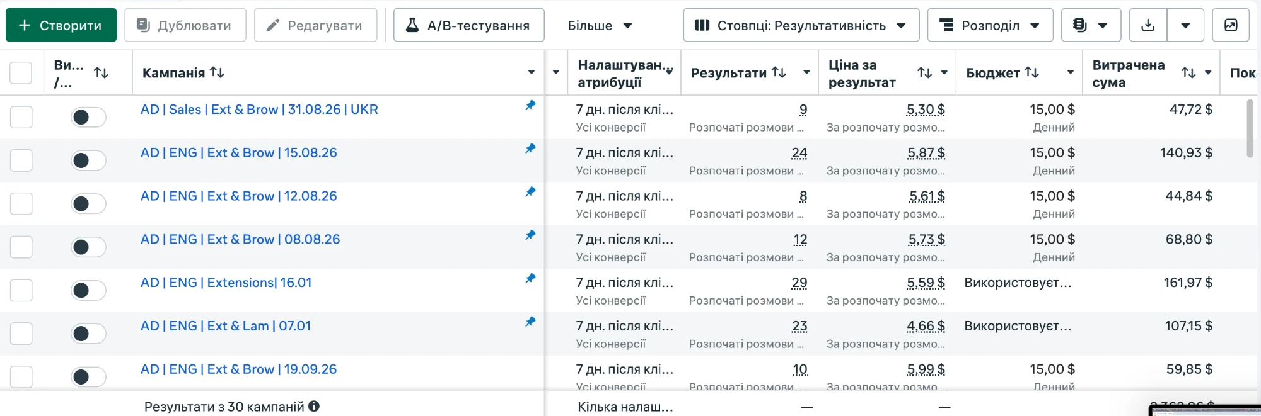Viewport: 1261px width, 416px height.
Task: Click the Дублювати button
Action: pos(185,25)
